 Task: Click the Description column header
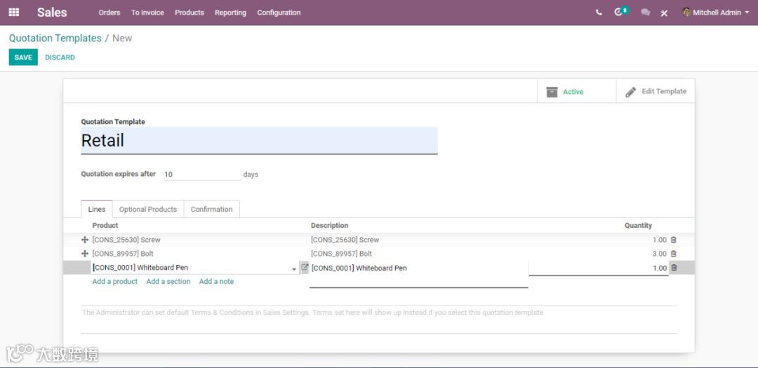tap(329, 226)
